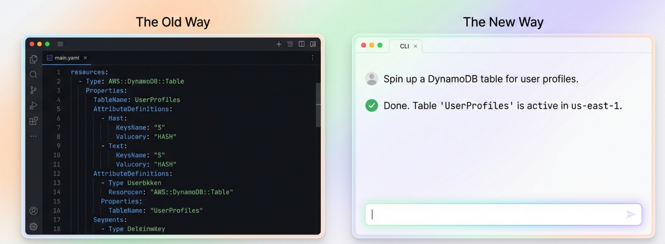Click the 'Done. Table UserProfiles' response text
This screenshot has width=665, height=244.
coord(503,106)
